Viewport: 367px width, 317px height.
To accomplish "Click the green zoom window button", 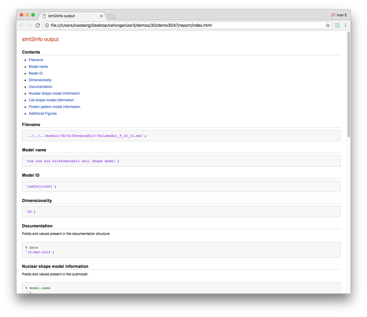I will [x=33, y=15].
